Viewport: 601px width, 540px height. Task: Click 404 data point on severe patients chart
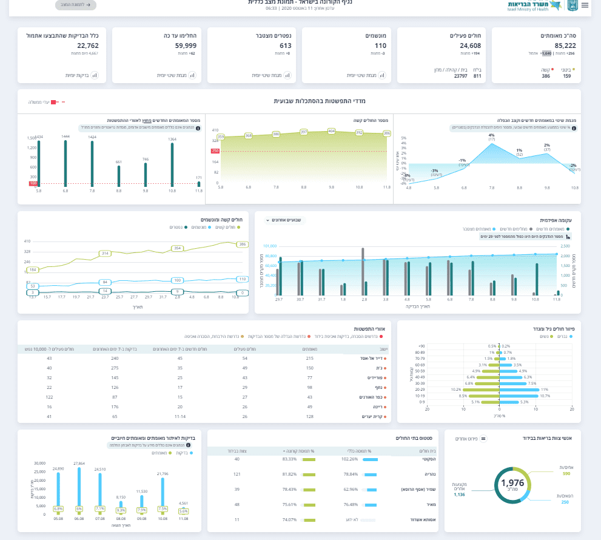point(331,131)
